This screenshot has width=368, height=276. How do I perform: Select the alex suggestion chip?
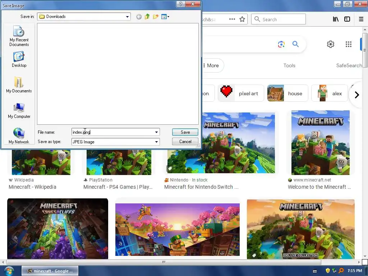[x=330, y=93]
